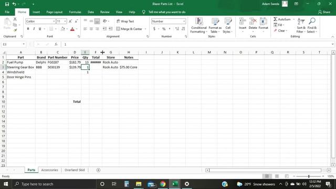The image size is (336, 189).
Task: Open the File tab
Action: coord(7,12)
